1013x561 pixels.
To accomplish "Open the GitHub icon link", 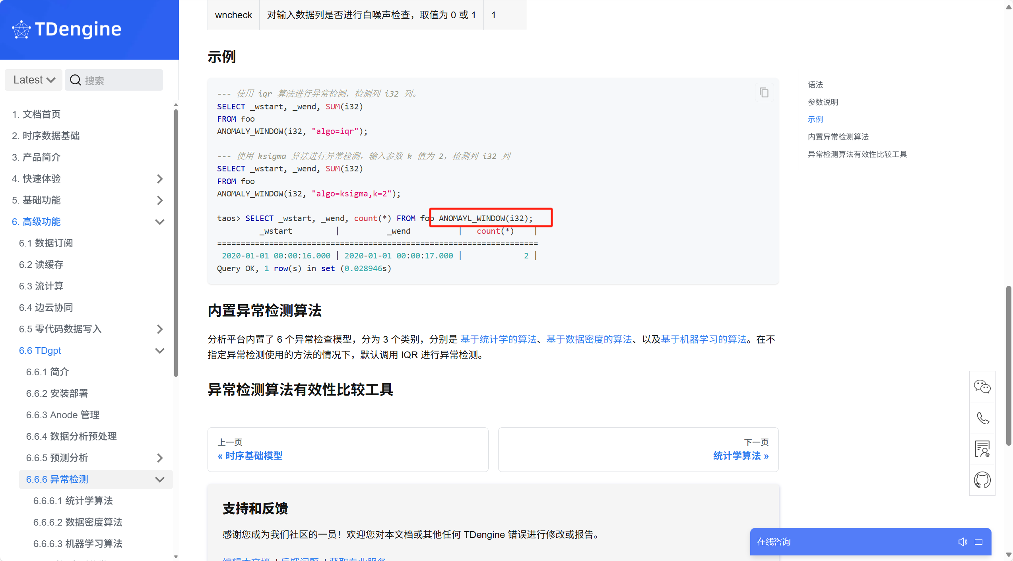I will pyautogui.click(x=982, y=480).
